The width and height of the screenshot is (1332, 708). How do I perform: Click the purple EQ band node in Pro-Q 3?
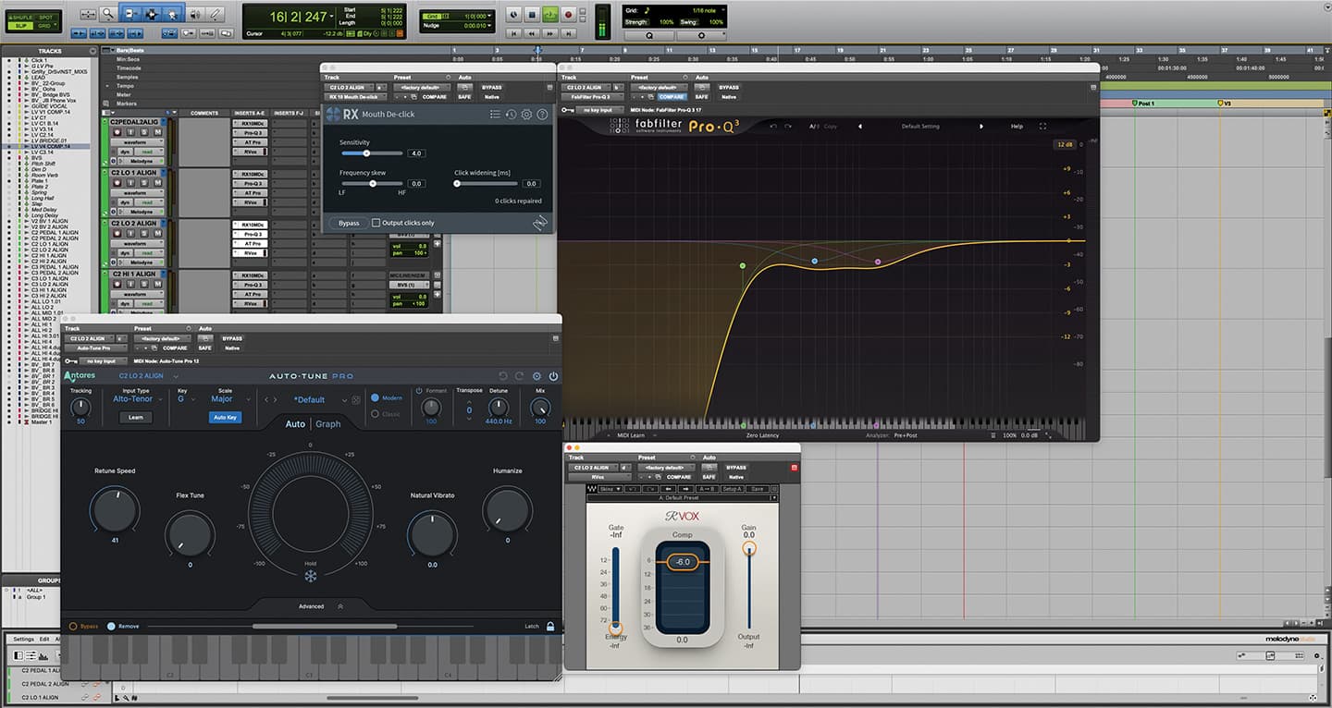878,262
